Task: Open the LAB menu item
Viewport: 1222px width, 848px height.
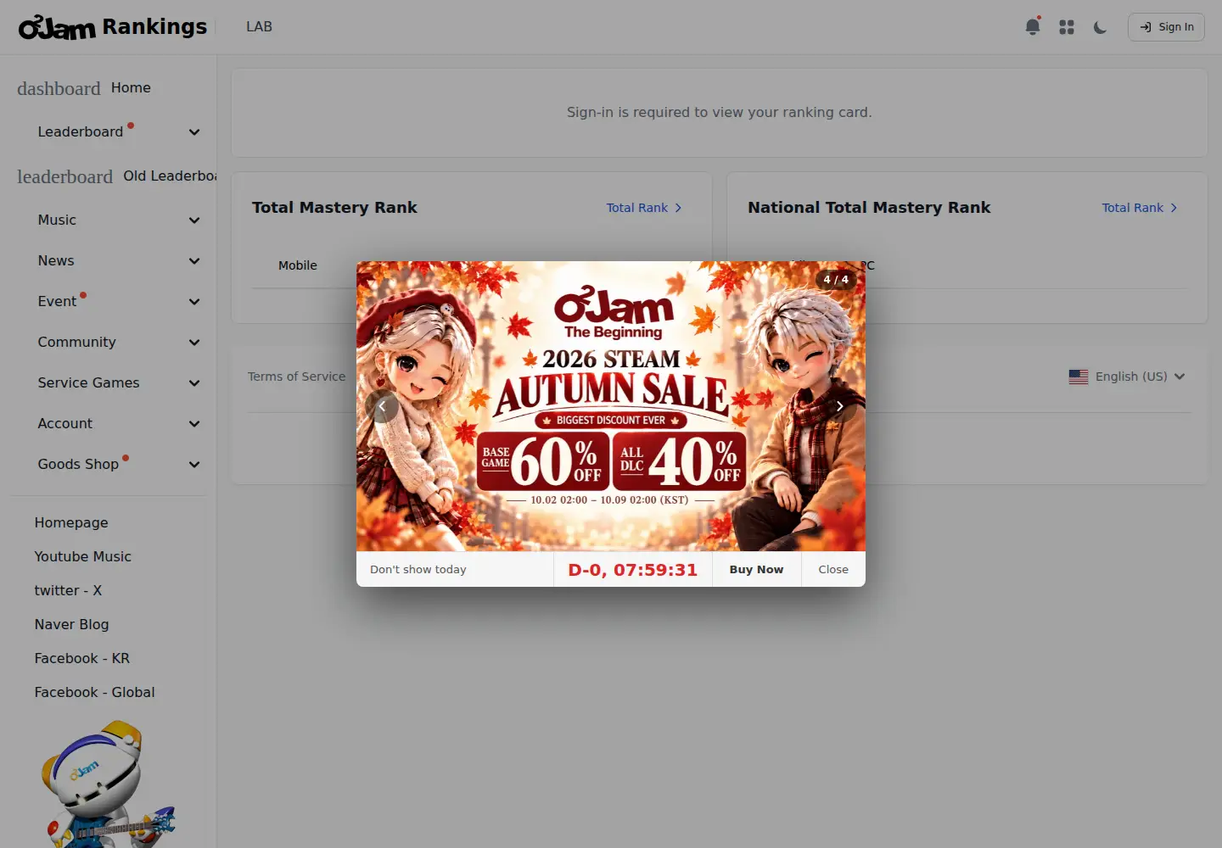Action: click(x=259, y=27)
